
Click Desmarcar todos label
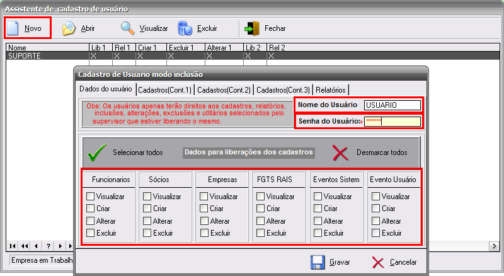(382, 152)
